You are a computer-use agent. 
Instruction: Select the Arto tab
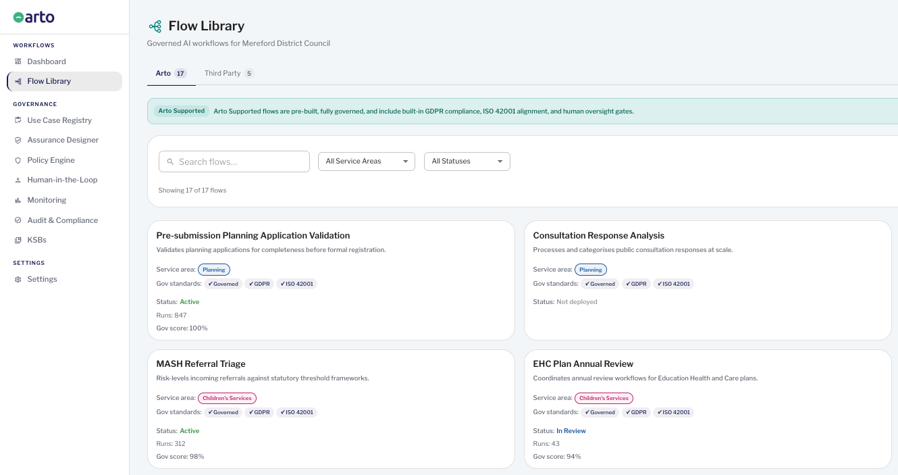(171, 73)
